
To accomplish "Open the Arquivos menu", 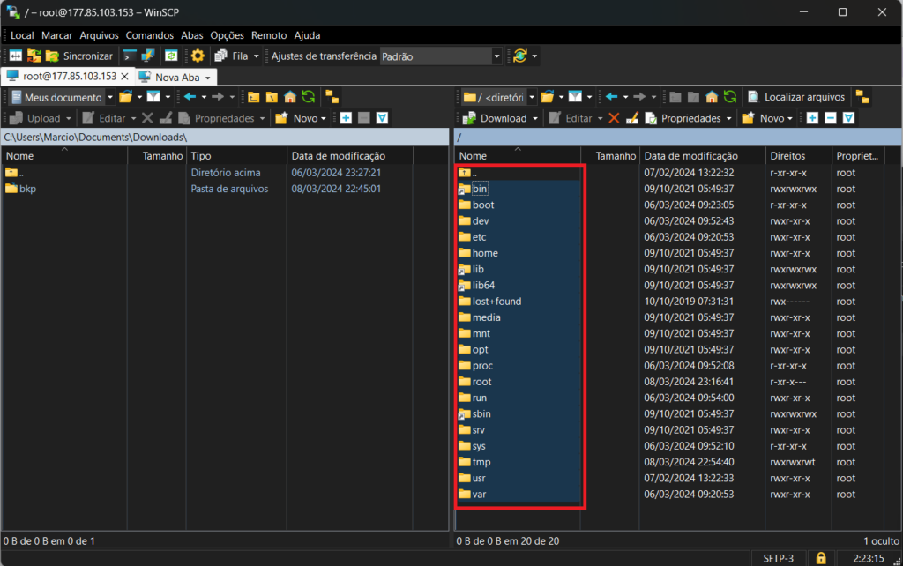I will (x=99, y=35).
